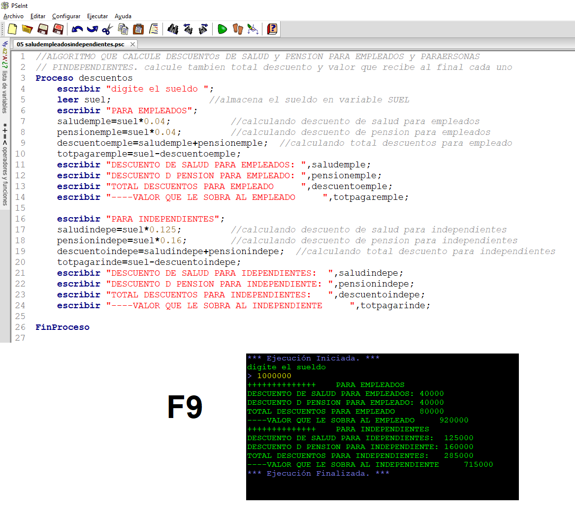The width and height of the screenshot is (575, 515).
Task: Open the Editar menu
Action: tap(38, 16)
